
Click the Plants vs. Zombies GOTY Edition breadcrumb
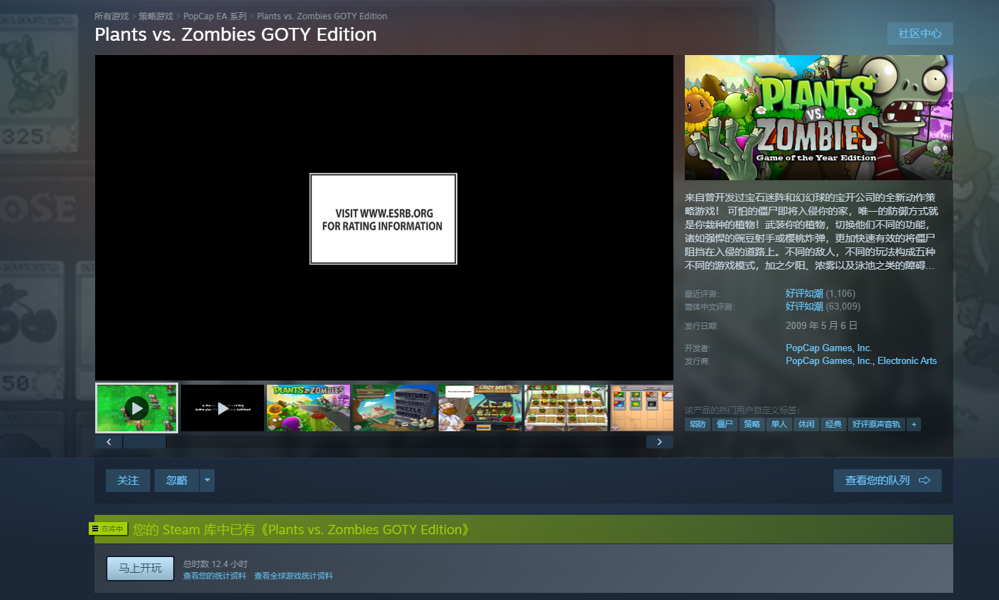(x=322, y=16)
